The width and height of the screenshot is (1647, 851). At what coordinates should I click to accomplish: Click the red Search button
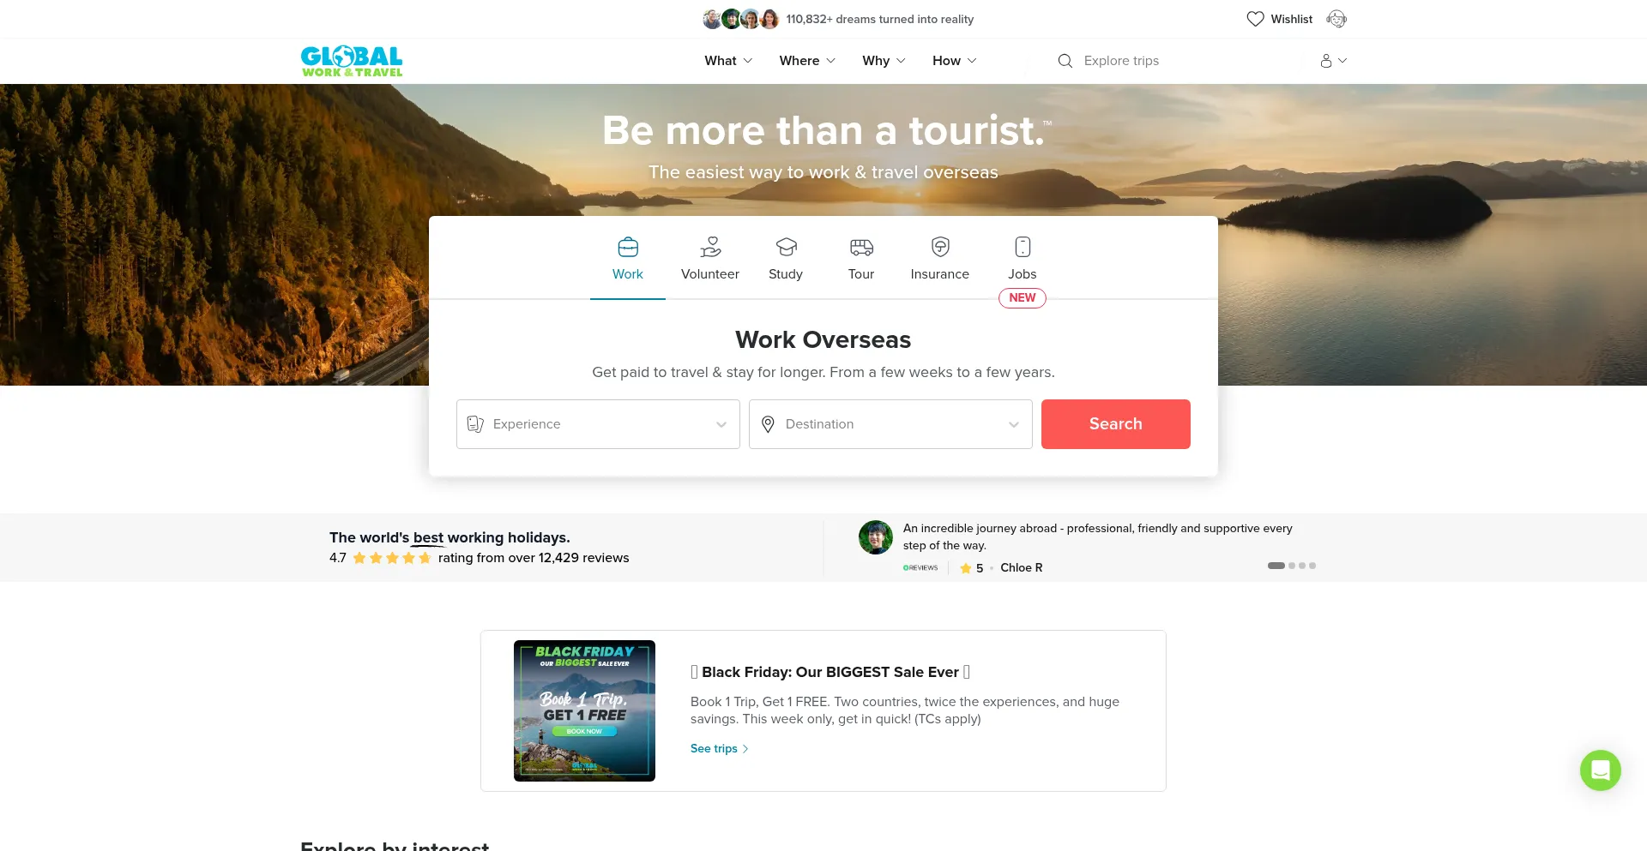coord(1116,424)
